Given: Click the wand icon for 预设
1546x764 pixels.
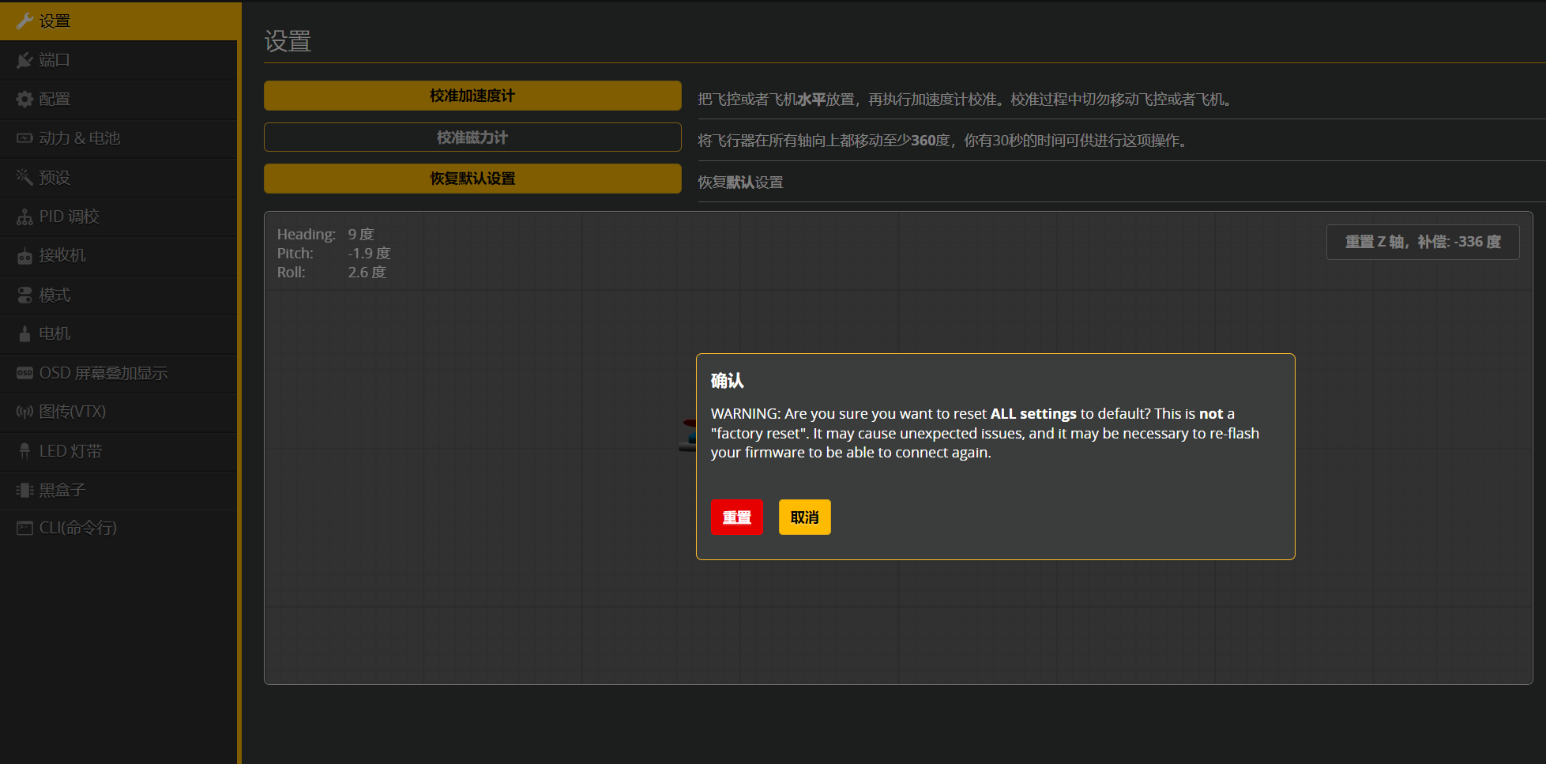Looking at the screenshot, I should click(x=24, y=178).
